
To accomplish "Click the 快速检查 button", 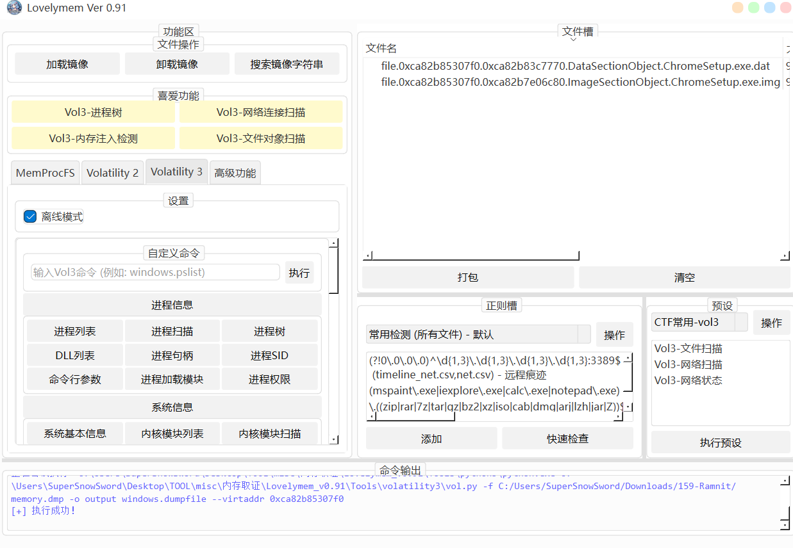I will point(567,439).
